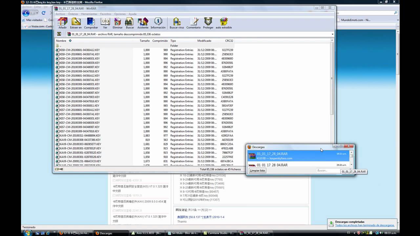This screenshot has width=420, height=236.
Task: Sort files by the Comprimido column
Action: tap(160, 41)
